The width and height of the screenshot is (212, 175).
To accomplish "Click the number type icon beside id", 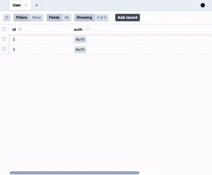I will point(20,29).
